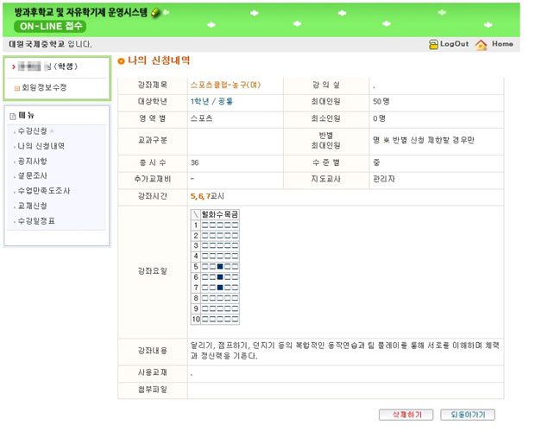Click the filled Wednesday cell in period 5
The image size is (535, 438).
[220, 266]
